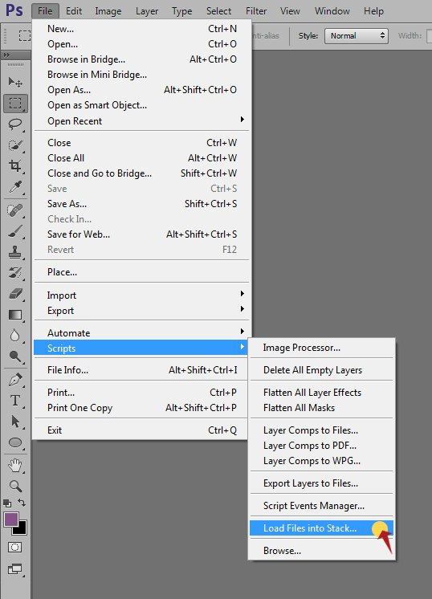Set the purple foreground color swatch
The height and width of the screenshot is (599, 432).
(10, 520)
